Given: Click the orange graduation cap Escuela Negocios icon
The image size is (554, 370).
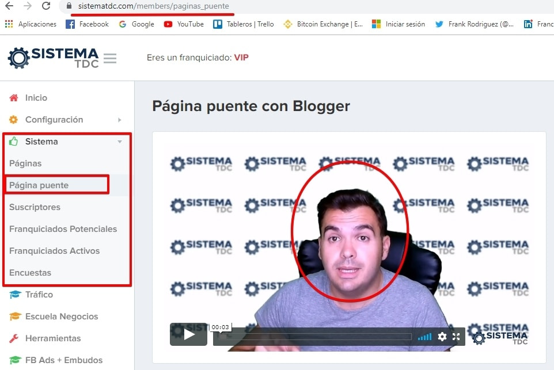Looking at the screenshot, I should 15,316.
